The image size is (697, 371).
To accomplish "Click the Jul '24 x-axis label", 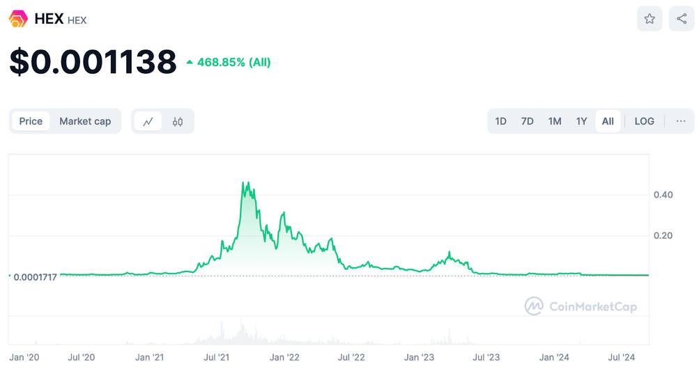I will pos(622,357).
